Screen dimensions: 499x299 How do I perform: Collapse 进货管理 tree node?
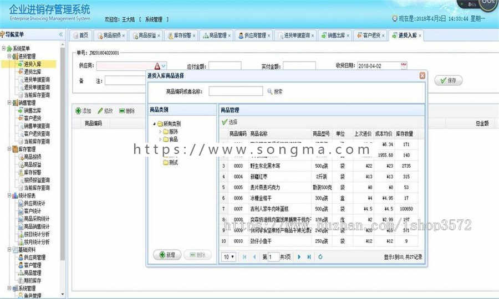click(x=9, y=56)
